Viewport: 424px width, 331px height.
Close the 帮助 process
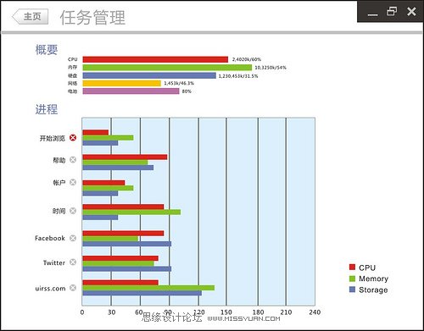[x=73, y=160]
